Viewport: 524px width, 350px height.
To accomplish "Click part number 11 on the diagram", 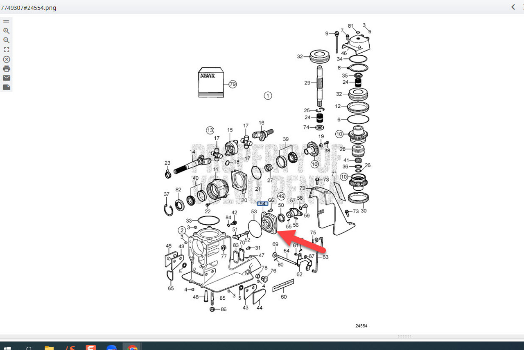I will (216, 169).
